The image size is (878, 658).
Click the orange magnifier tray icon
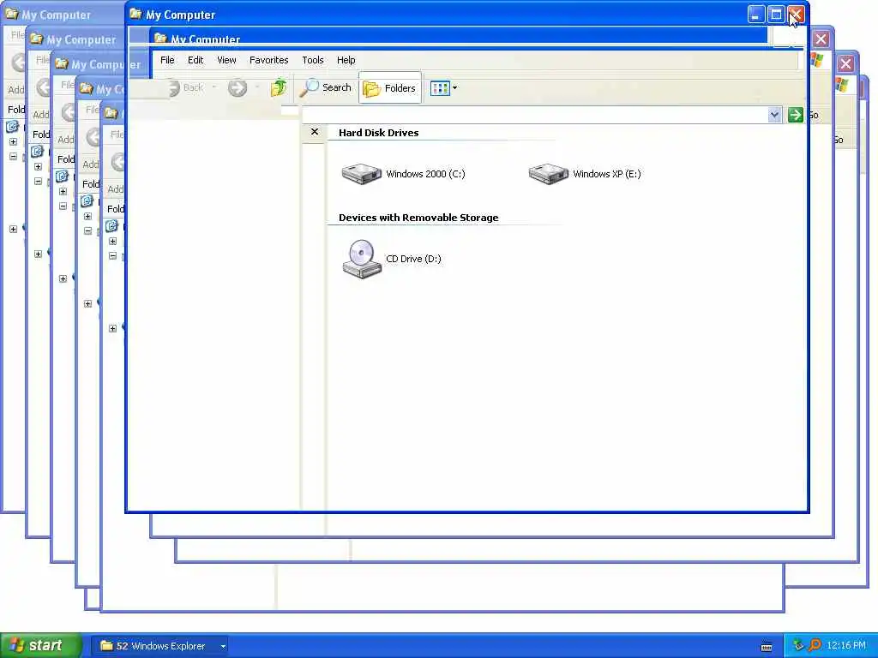(815, 646)
